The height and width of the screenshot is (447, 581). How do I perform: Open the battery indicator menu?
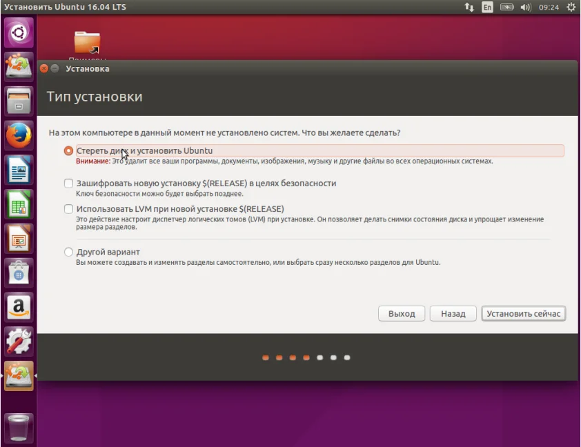pyautogui.click(x=507, y=7)
